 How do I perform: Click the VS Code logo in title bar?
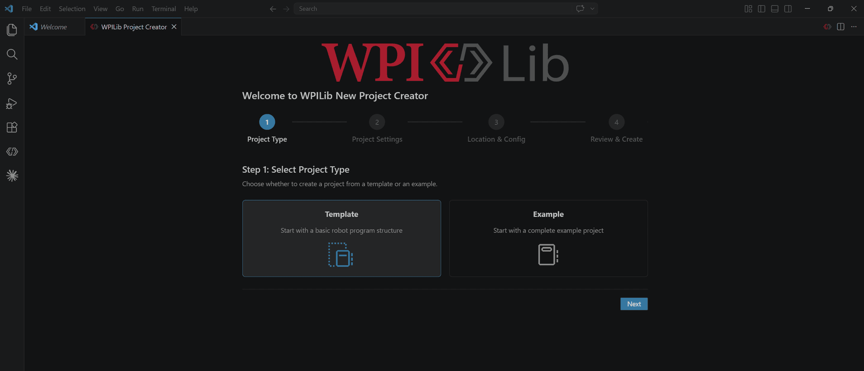(9, 9)
